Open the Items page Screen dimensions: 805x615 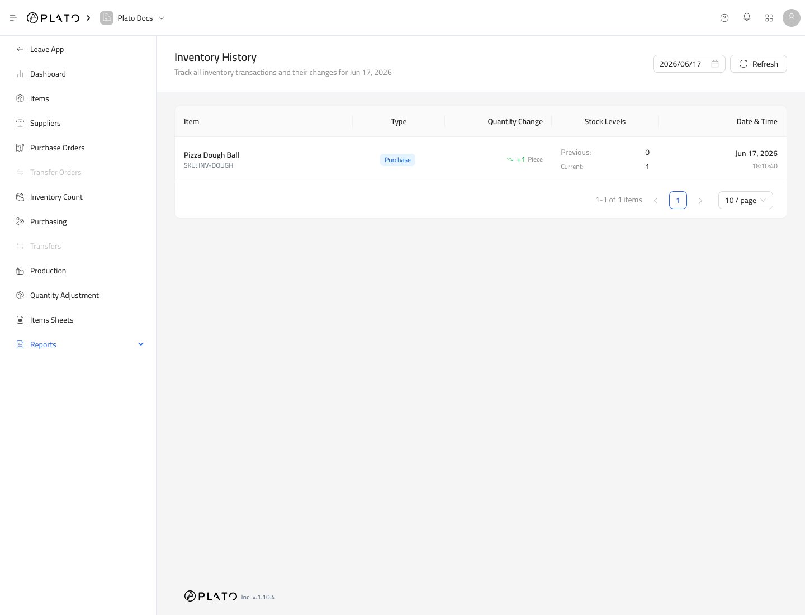click(39, 98)
